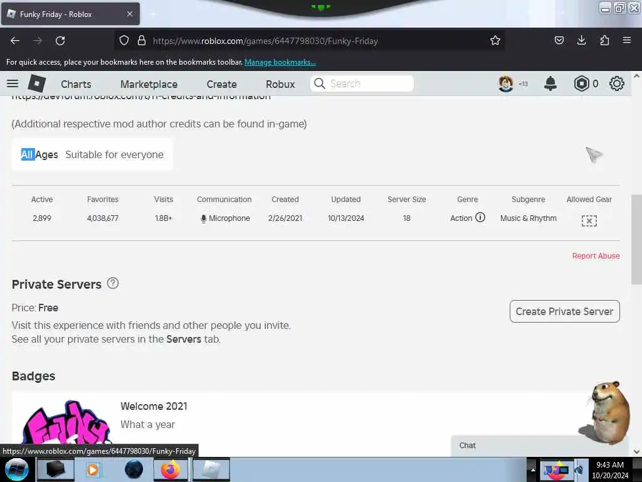Open the Robux menu item
The image size is (642, 482).
(x=280, y=84)
